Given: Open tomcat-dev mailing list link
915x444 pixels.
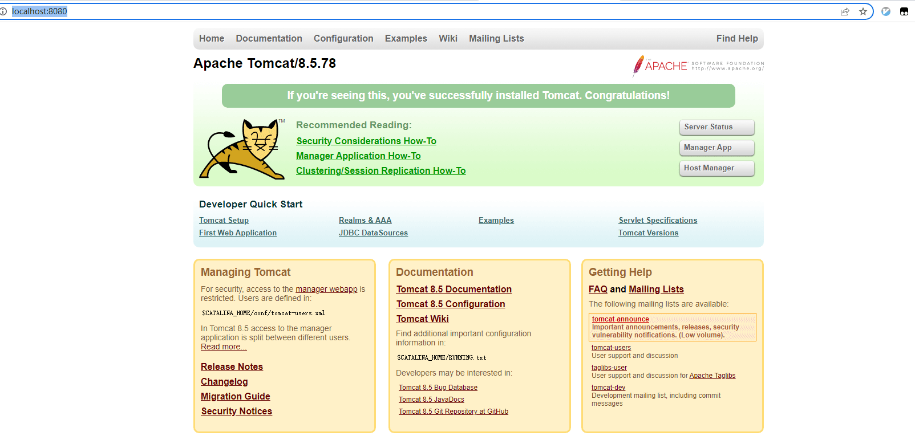Looking at the screenshot, I should [x=608, y=388].
